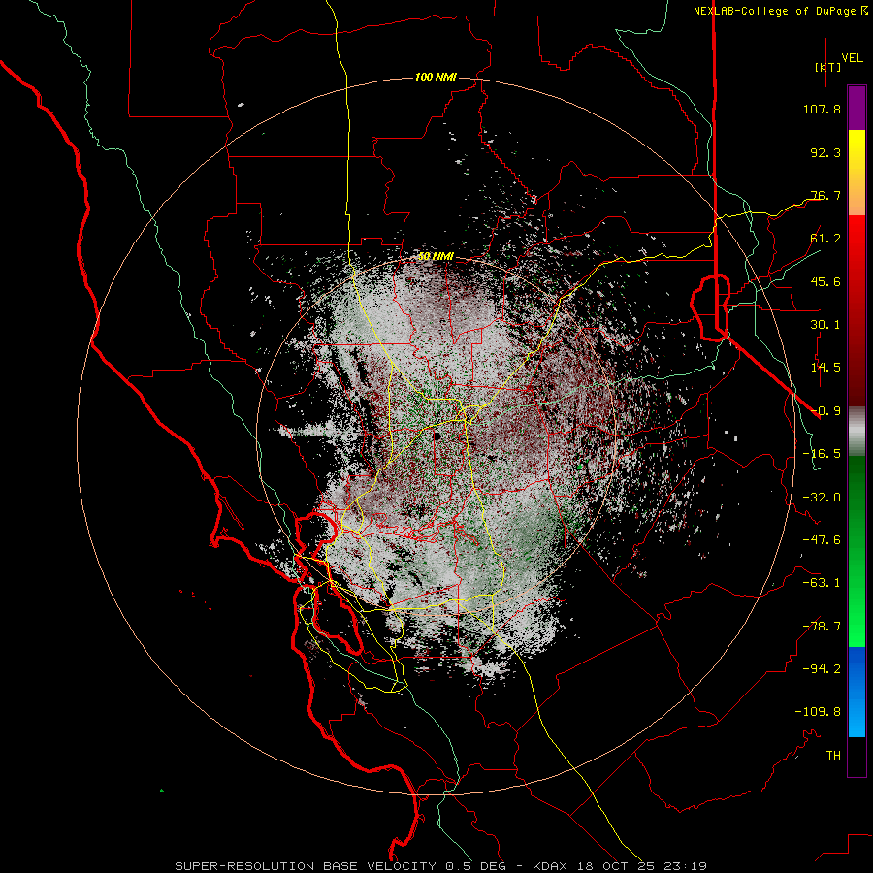The image size is (873, 873).
Task: Select the 76.7 velocity scale value
Action: click(825, 195)
